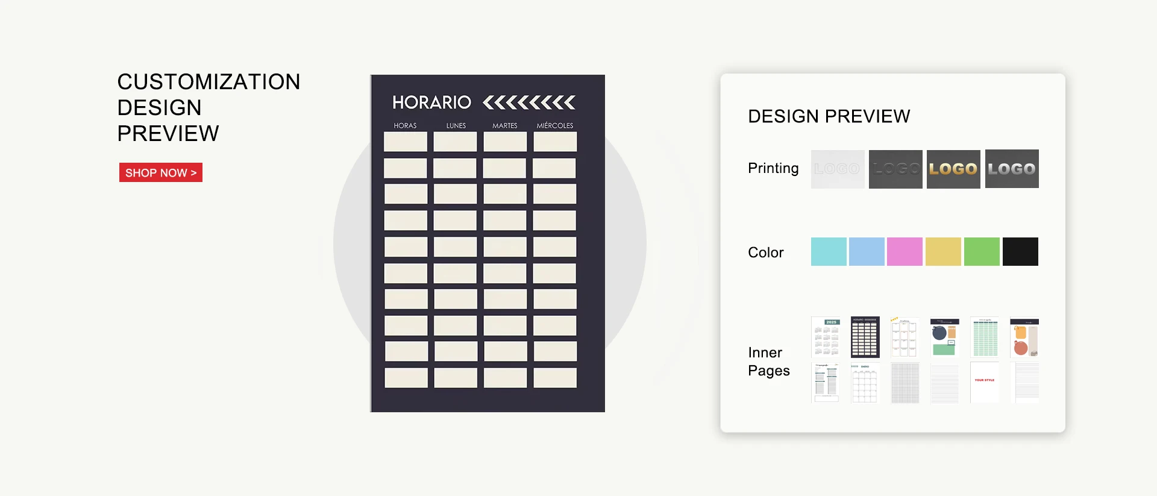Select the orange and red shapes inner page
Viewport: 1157px width, 496px height.
pyautogui.click(x=1024, y=337)
